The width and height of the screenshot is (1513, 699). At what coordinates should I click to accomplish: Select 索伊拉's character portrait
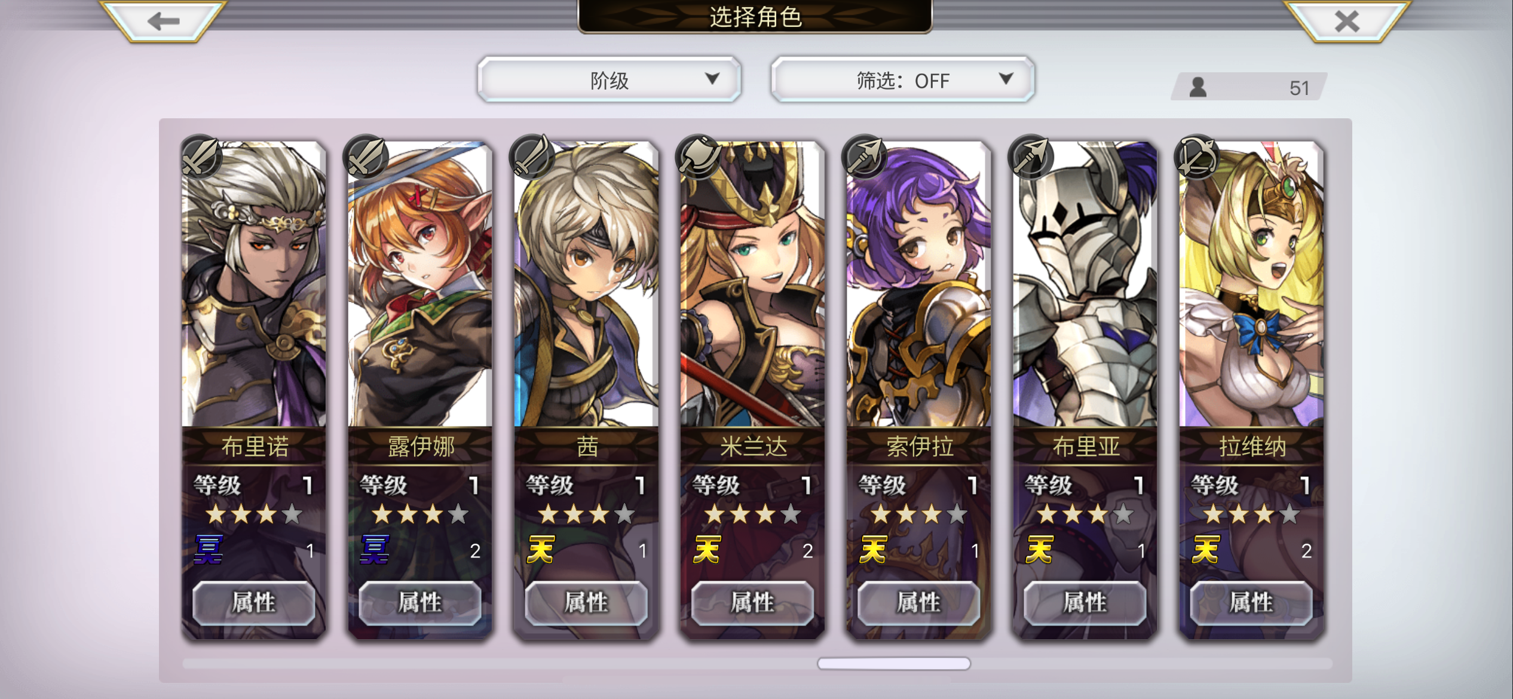tap(918, 284)
